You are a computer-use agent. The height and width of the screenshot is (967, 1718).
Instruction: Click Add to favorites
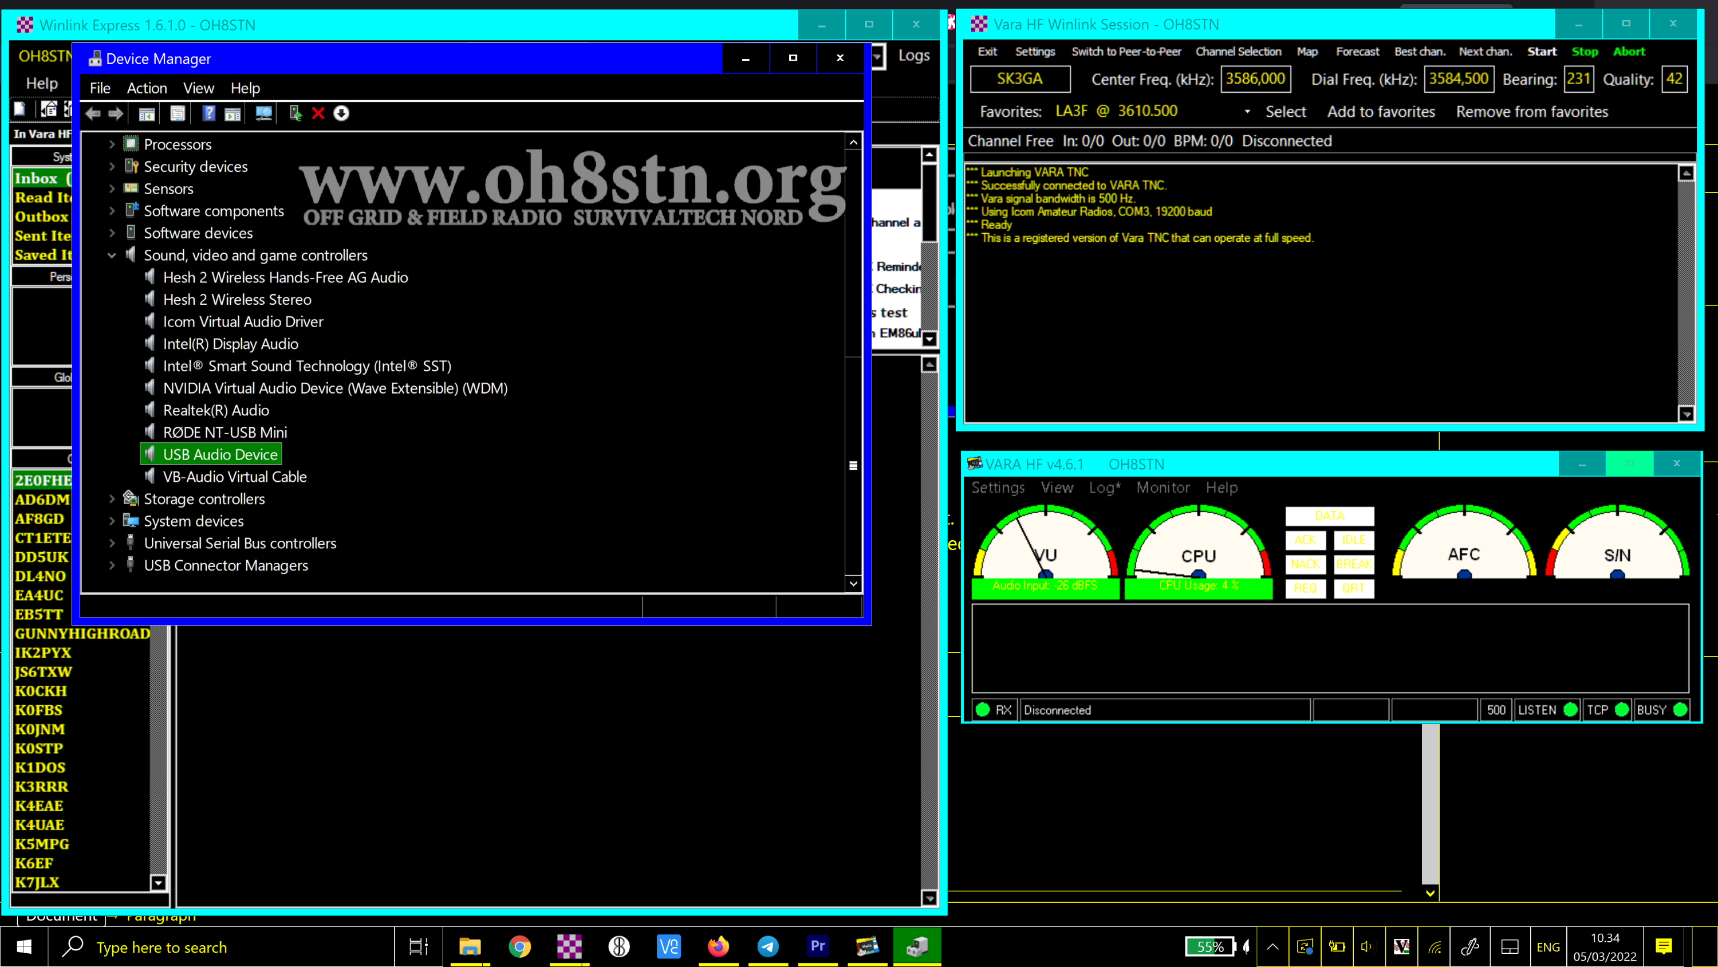point(1381,112)
